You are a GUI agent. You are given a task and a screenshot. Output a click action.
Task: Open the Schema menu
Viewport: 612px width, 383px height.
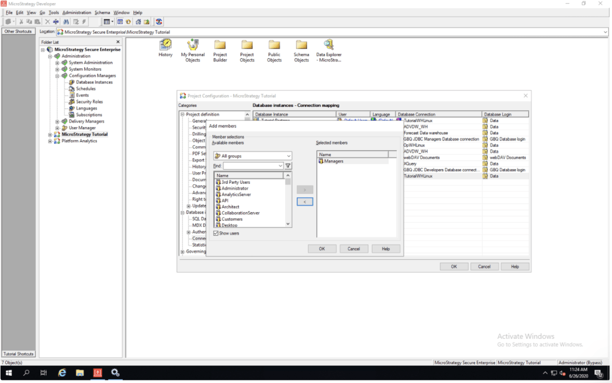tap(102, 12)
